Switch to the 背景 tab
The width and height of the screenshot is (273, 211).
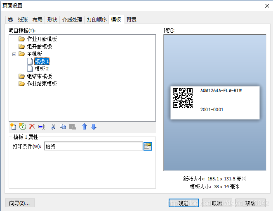point(132,19)
